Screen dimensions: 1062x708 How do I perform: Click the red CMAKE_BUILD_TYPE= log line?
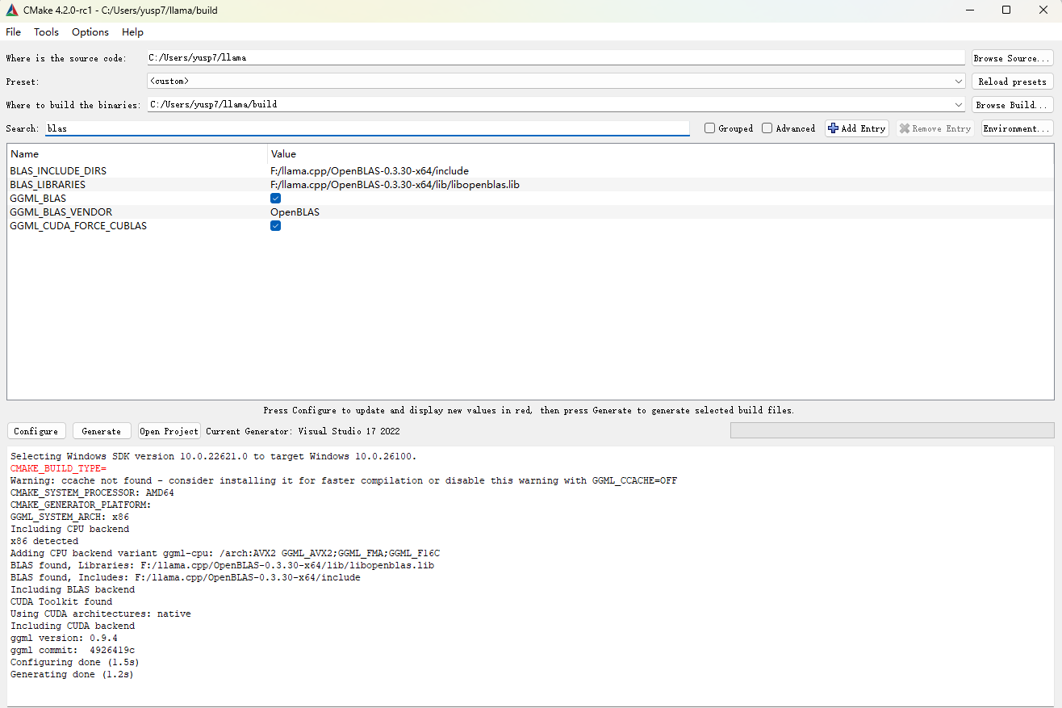point(58,468)
